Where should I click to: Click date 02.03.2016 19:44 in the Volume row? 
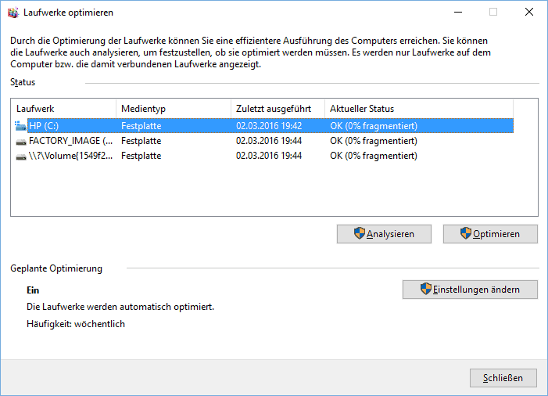click(269, 156)
